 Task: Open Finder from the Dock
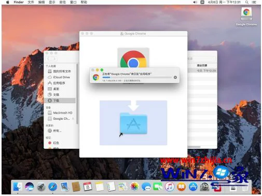pyautogui.click(x=18, y=187)
